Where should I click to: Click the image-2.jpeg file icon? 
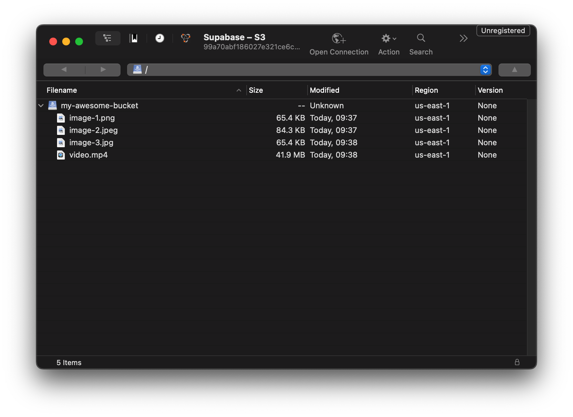[x=61, y=130]
